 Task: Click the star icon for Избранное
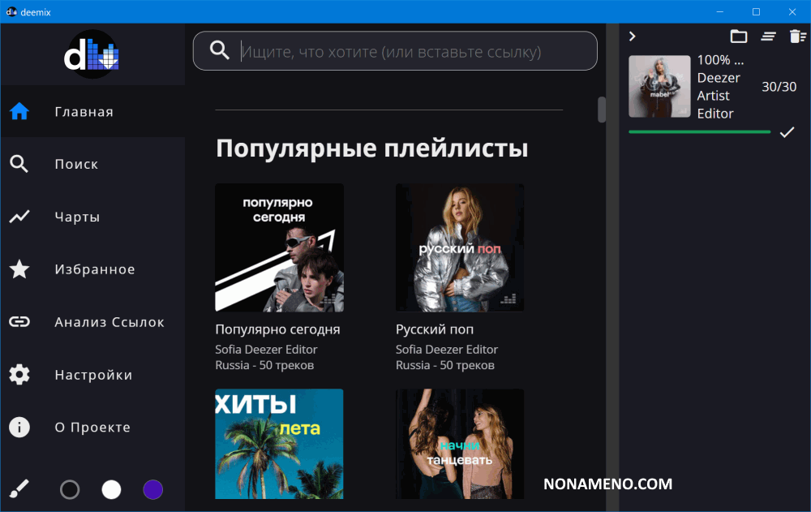point(19,269)
